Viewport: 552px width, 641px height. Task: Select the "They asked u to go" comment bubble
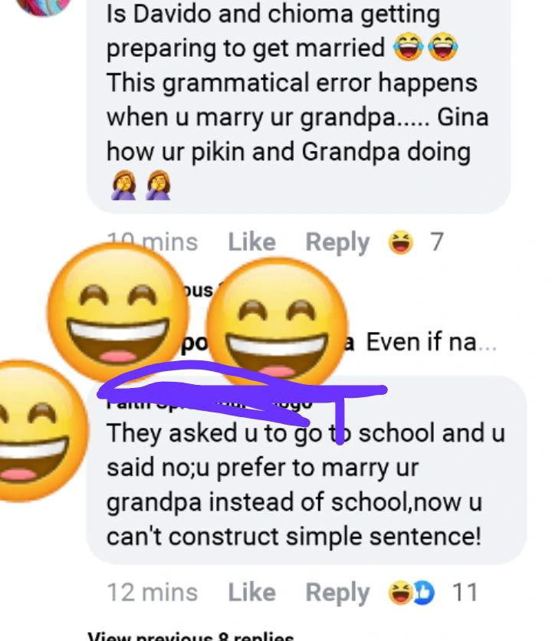(307, 470)
